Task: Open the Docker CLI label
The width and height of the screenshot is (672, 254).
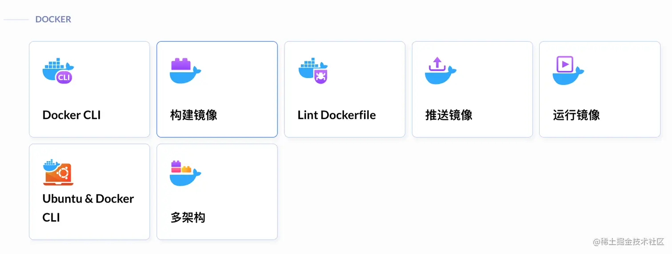Action: (72, 115)
